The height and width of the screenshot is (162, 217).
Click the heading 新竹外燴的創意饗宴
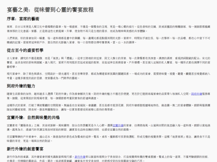pyautogui.click(x=25, y=149)
